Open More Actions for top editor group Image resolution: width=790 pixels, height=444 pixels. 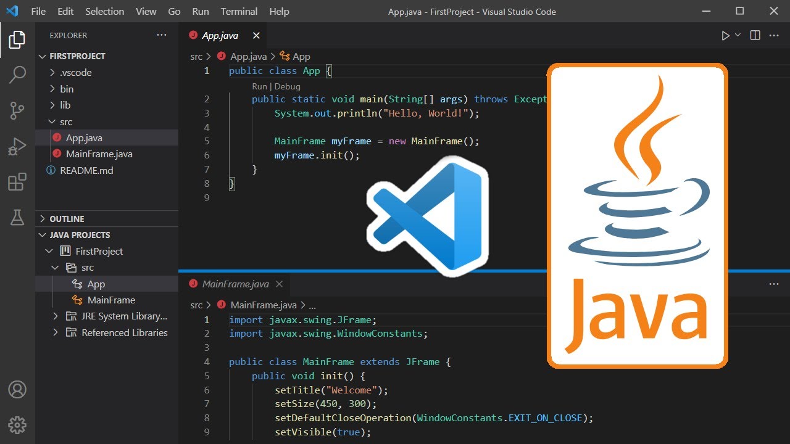point(774,36)
